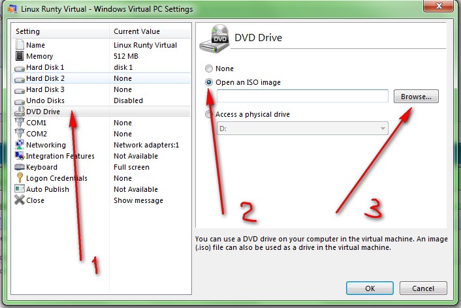461x308 pixels.
Task: Close the settings window with X
Action: tap(439, 6)
